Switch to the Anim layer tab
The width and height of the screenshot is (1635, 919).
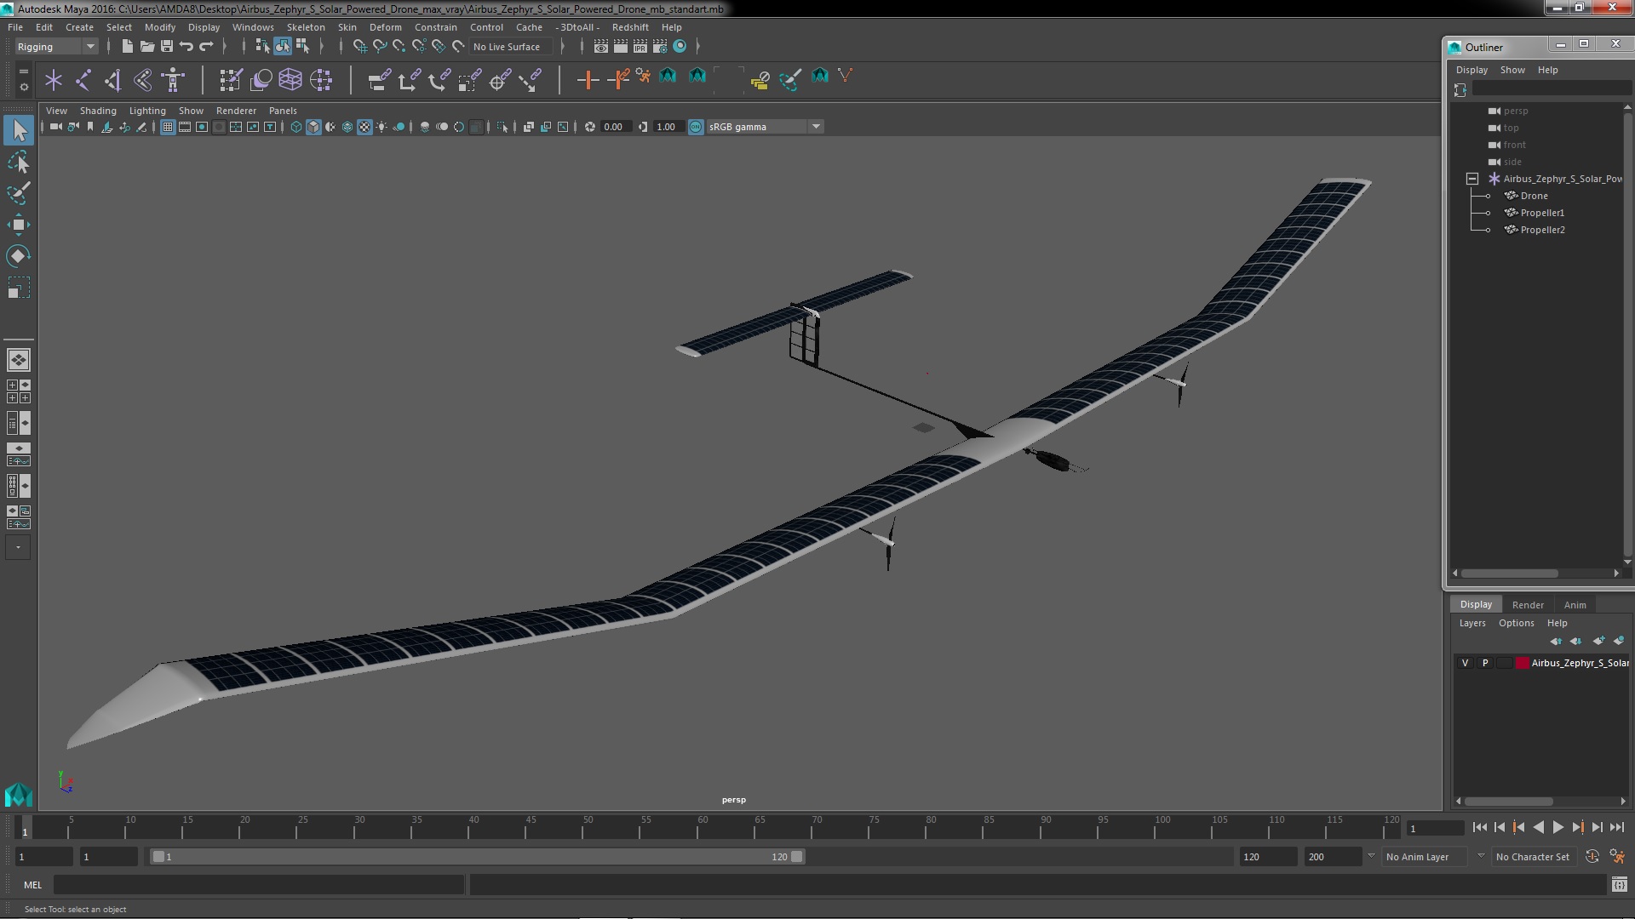click(1575, 605)
